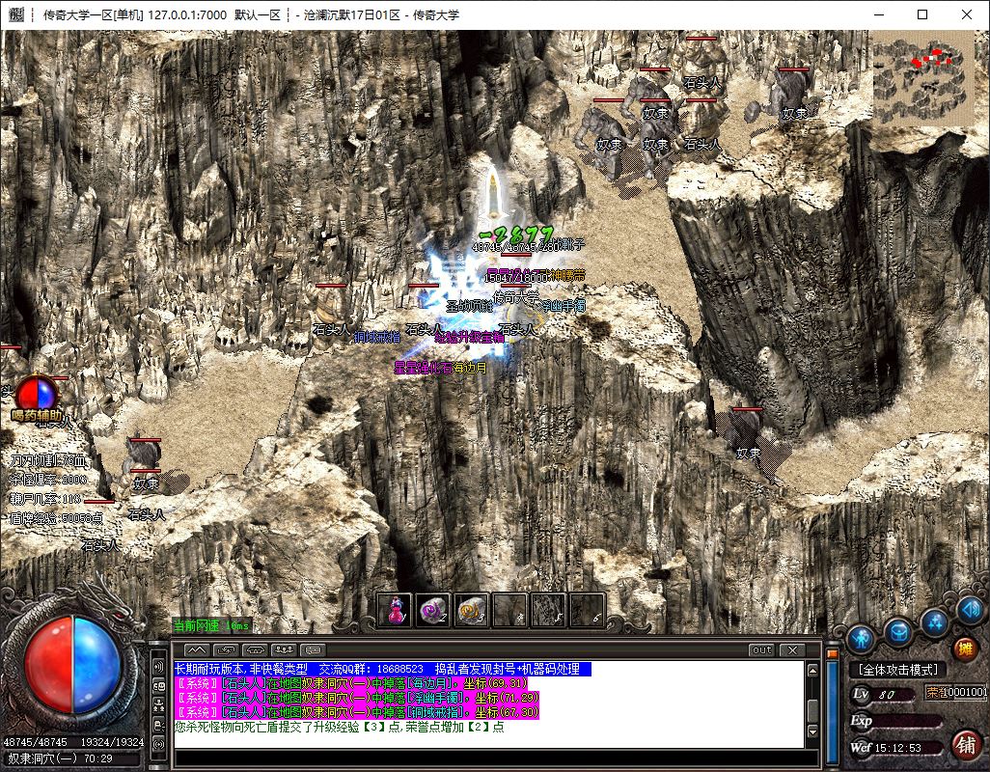The image size is (990, 772).
Task: Open the red 铺 shop button
Action: [965, 745]
